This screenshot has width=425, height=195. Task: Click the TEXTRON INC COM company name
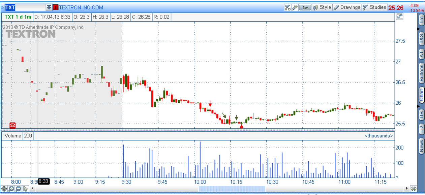tap(81, 7)
